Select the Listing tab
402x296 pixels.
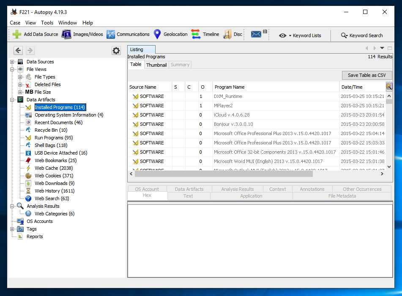coord(141,49)
